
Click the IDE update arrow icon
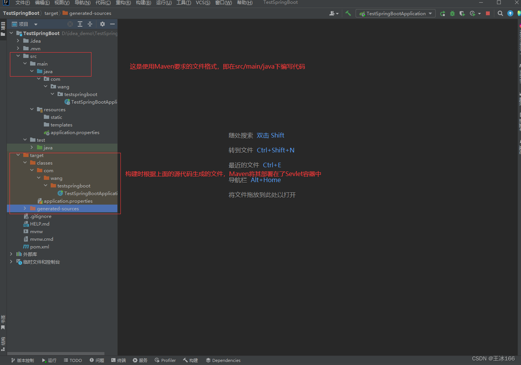(510, 13)
